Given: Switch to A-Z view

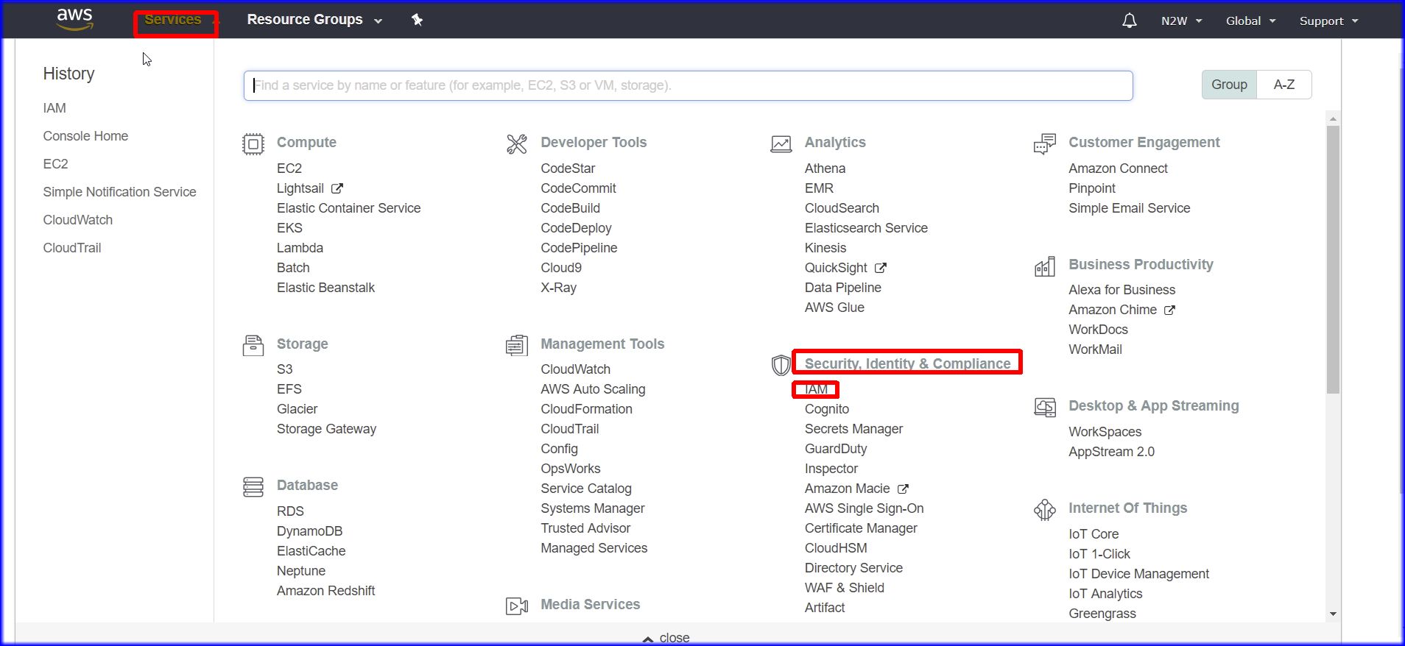Looking at the screenshot, I should [1284, 85].
